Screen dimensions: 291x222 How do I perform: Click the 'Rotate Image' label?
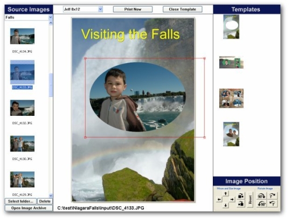pos(265,189)
